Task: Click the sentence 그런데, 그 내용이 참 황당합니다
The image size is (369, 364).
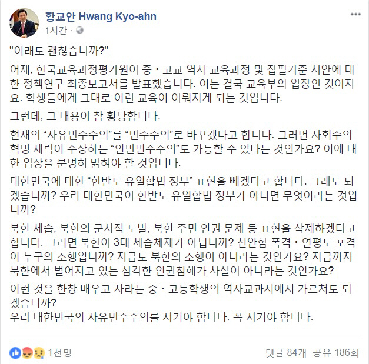Action: [x=85, y=116]
